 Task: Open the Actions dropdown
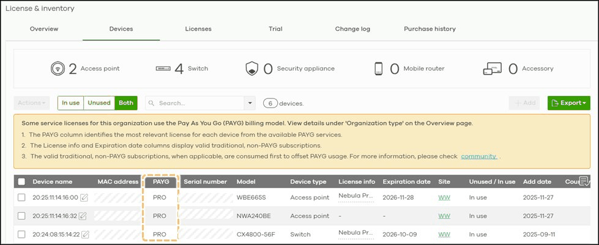[32, 103]
